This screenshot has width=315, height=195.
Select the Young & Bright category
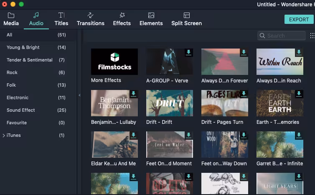[38, 47]
